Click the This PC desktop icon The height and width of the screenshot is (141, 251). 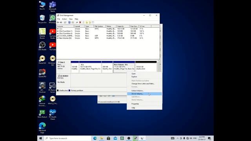click(42, 5)
